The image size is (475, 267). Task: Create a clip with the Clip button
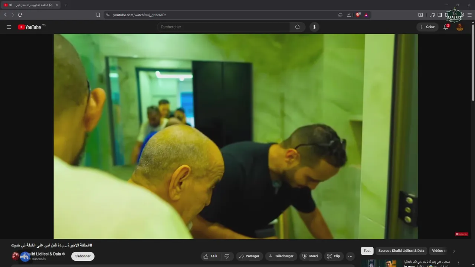point(334,256)
